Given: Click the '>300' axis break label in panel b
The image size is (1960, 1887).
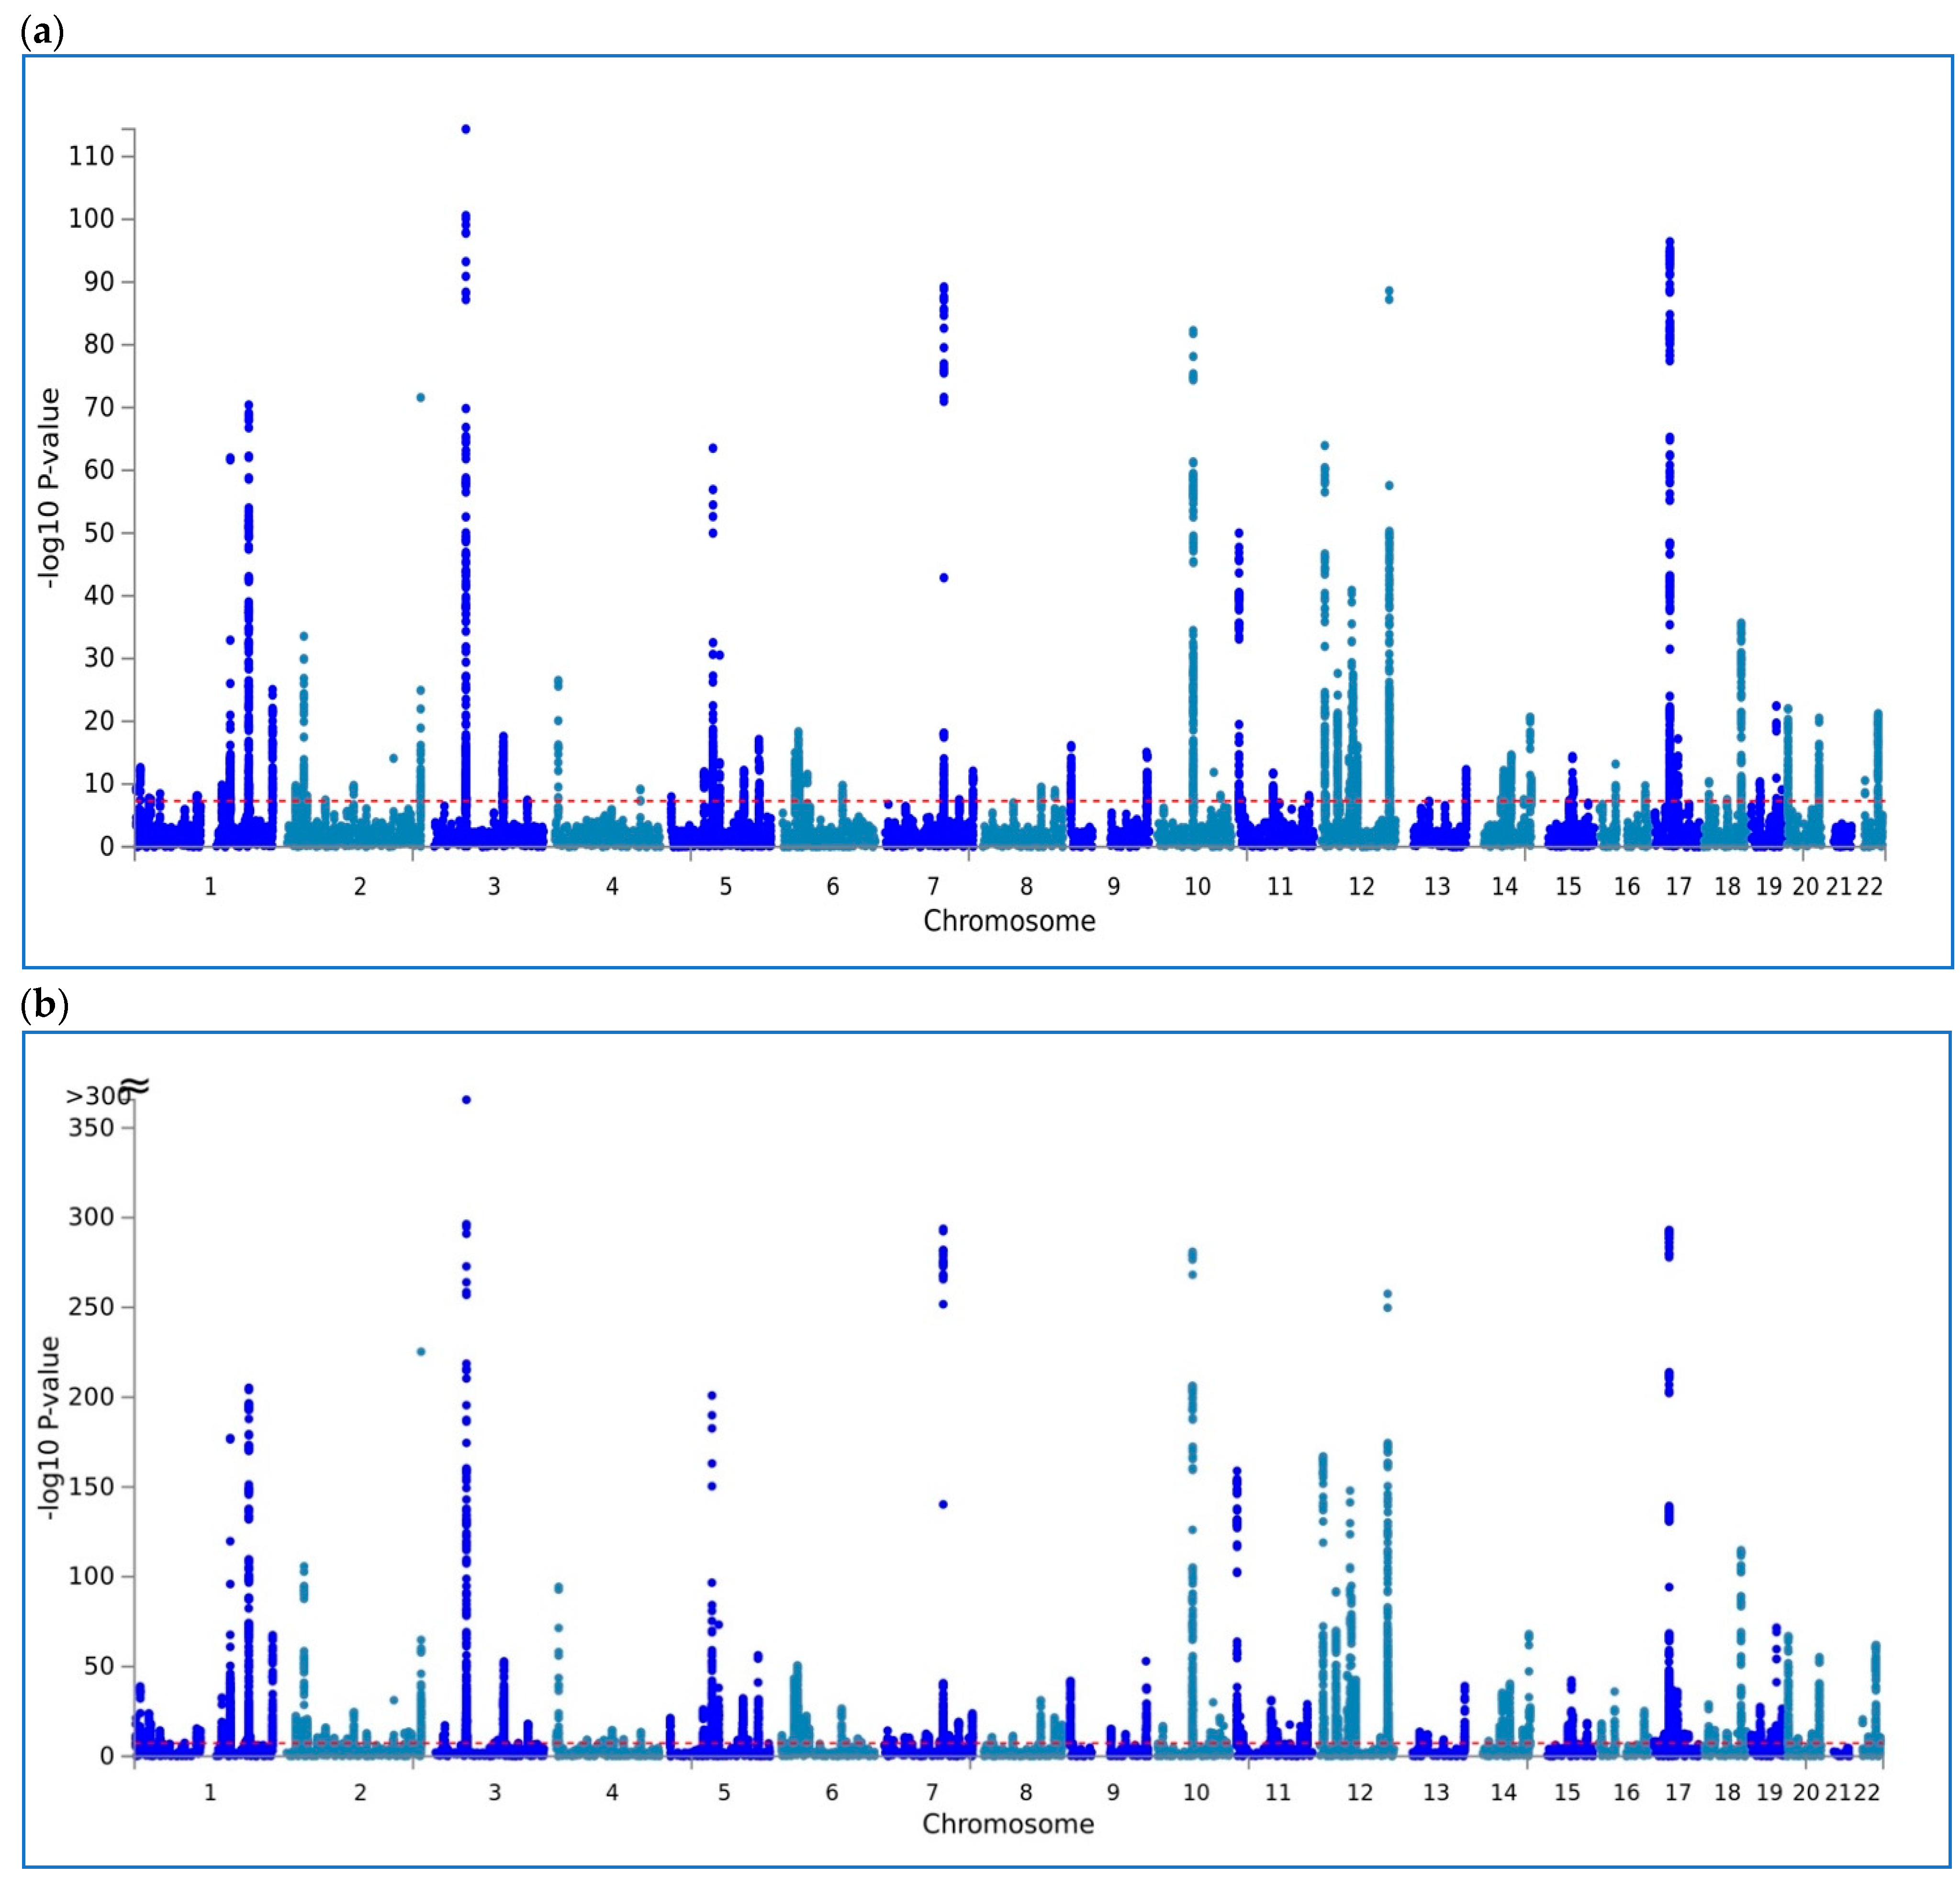Looking at the screenshot, I should [97, 1097].
